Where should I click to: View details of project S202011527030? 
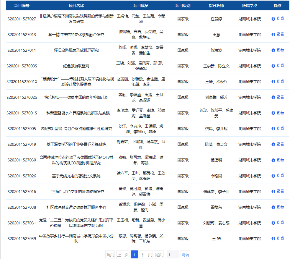pyautogui.click(x=280, y=160)
